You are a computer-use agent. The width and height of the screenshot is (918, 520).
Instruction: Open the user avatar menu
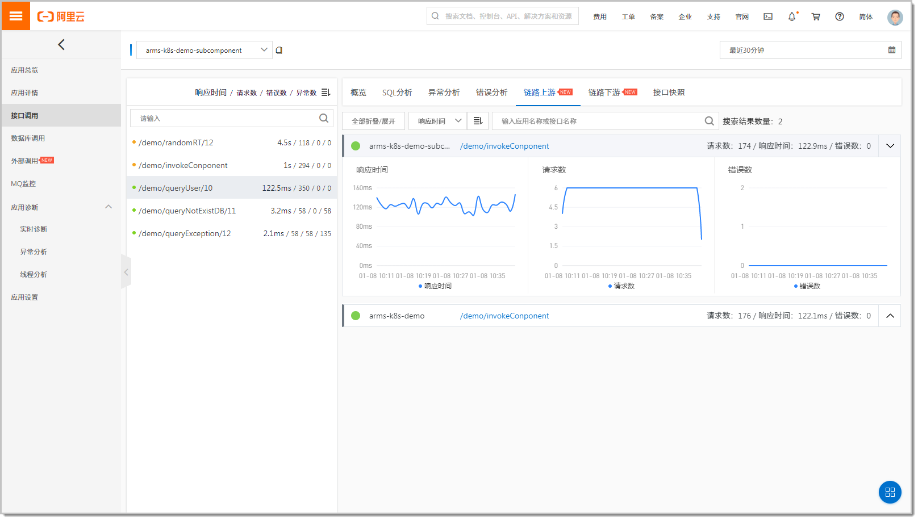(x=895, y=17)
